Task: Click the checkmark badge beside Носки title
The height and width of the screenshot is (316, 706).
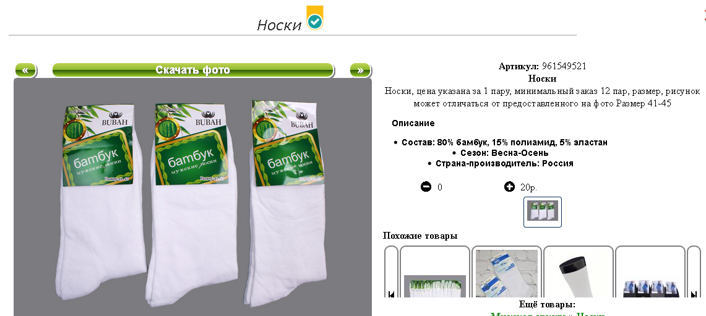Action: pyautogui.click(x=315, y=19)
